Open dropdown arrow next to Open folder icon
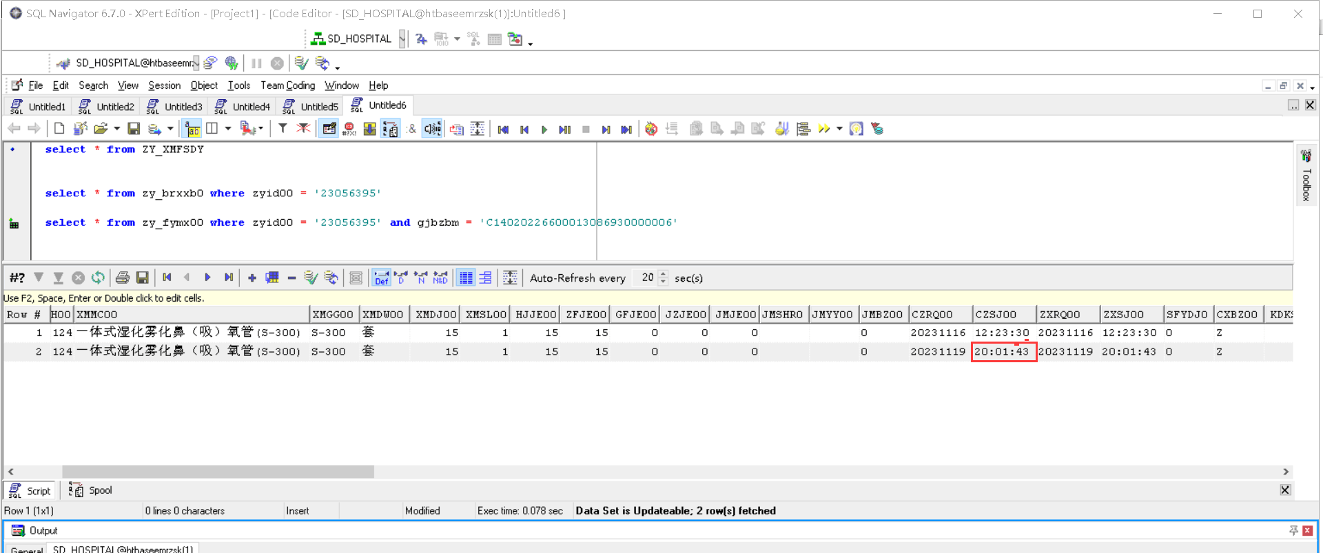The height and width of the screenshot is (553, 1323). coord(117,129)
